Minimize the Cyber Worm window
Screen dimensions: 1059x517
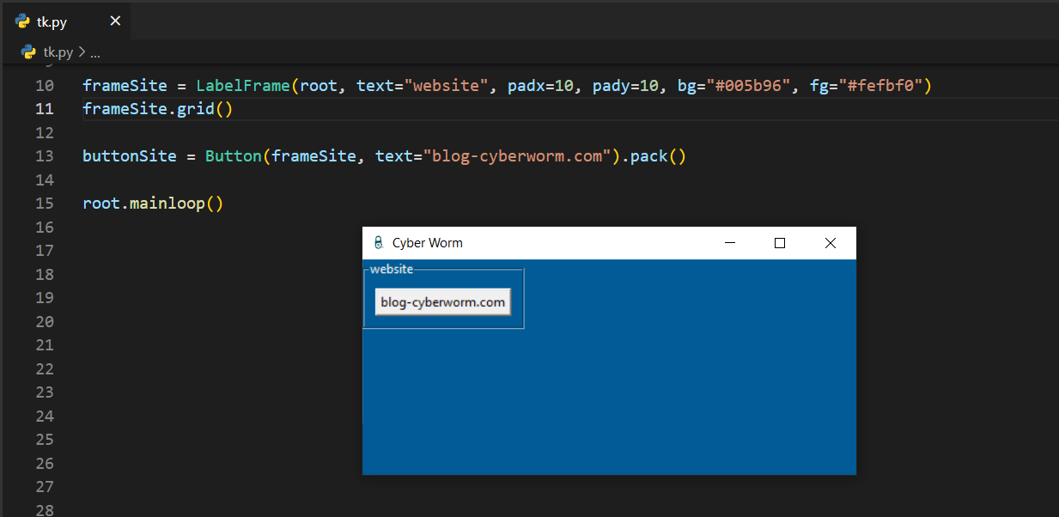[x=730, y=243]
